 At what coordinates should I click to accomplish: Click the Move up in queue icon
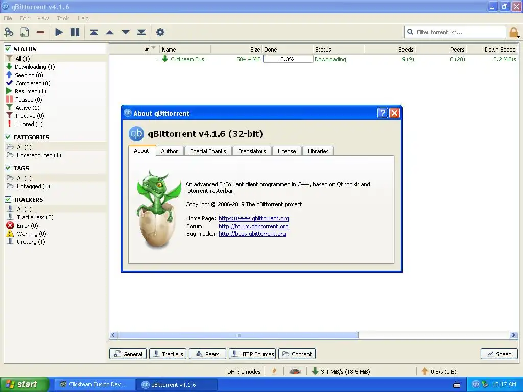(110, 32)
